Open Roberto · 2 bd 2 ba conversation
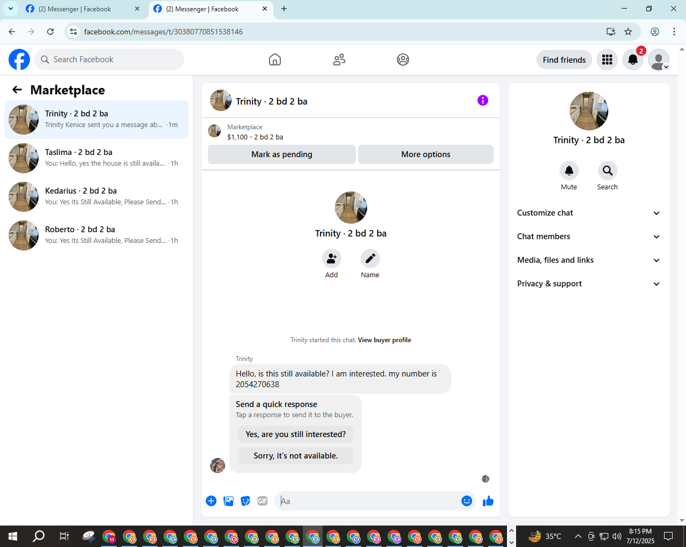Screen dimensions: 686x547 pyautogui.click(x=96, y=235)
